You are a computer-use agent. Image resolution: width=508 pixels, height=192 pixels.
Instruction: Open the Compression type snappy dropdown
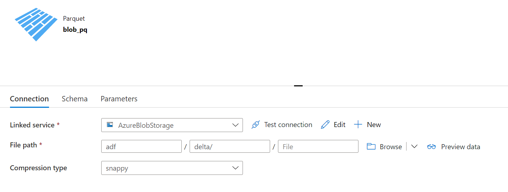pos(172,168)
